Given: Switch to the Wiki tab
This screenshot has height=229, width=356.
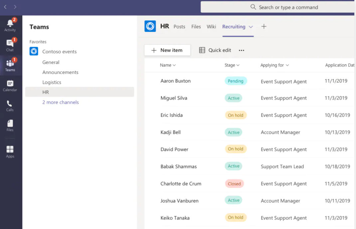Looking at the screenshot, I should pos(211,27).
